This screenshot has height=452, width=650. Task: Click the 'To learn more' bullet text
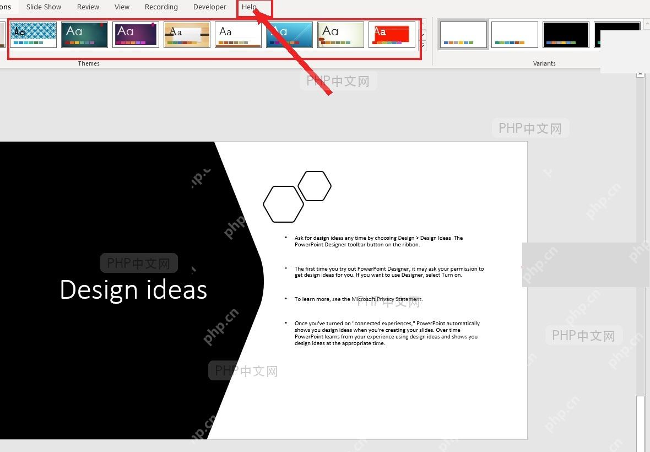359,299
